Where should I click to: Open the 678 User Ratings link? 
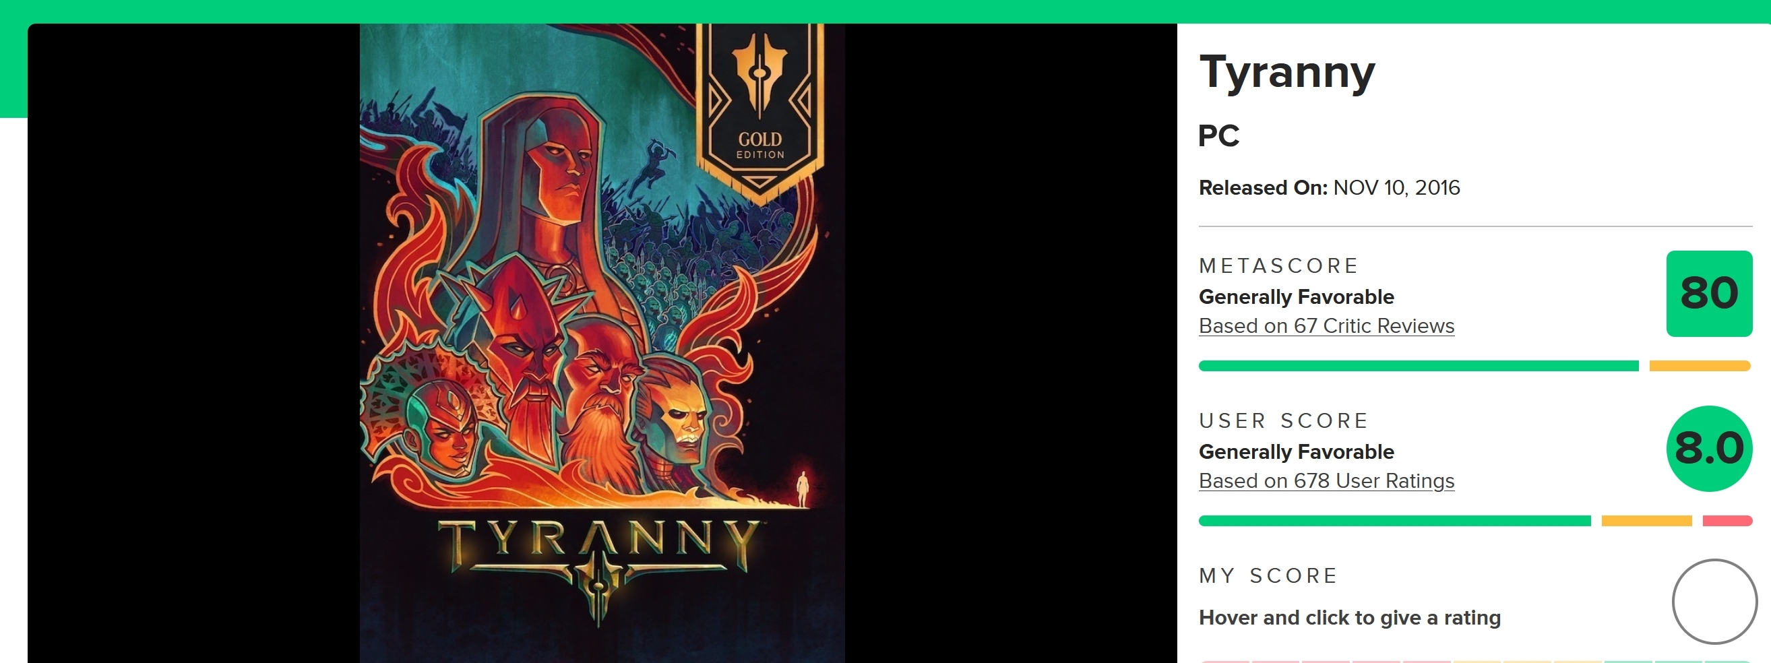pyautogui.click(x=1326, y=481)
